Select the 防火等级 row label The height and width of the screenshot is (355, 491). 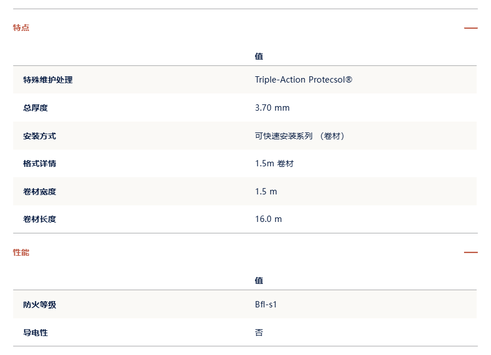click(40, 305)
